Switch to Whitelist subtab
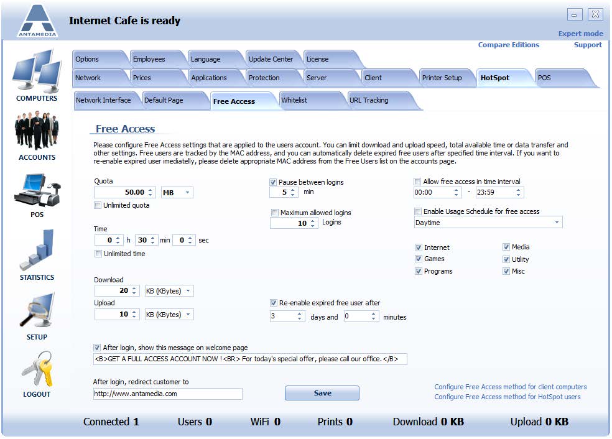This screenshot has height=439, width=612. point(312,100)
